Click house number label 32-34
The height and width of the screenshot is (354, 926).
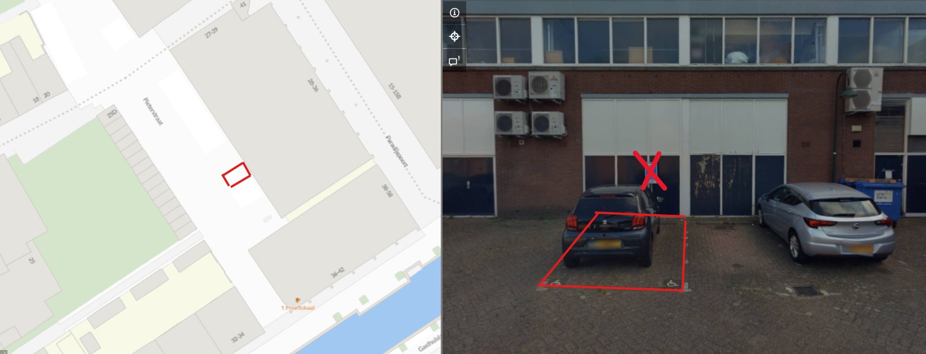pos(238,337)
